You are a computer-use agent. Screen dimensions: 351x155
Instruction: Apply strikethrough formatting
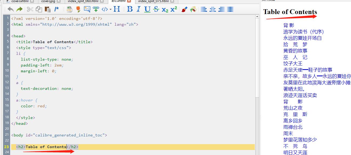coord(156,9)
